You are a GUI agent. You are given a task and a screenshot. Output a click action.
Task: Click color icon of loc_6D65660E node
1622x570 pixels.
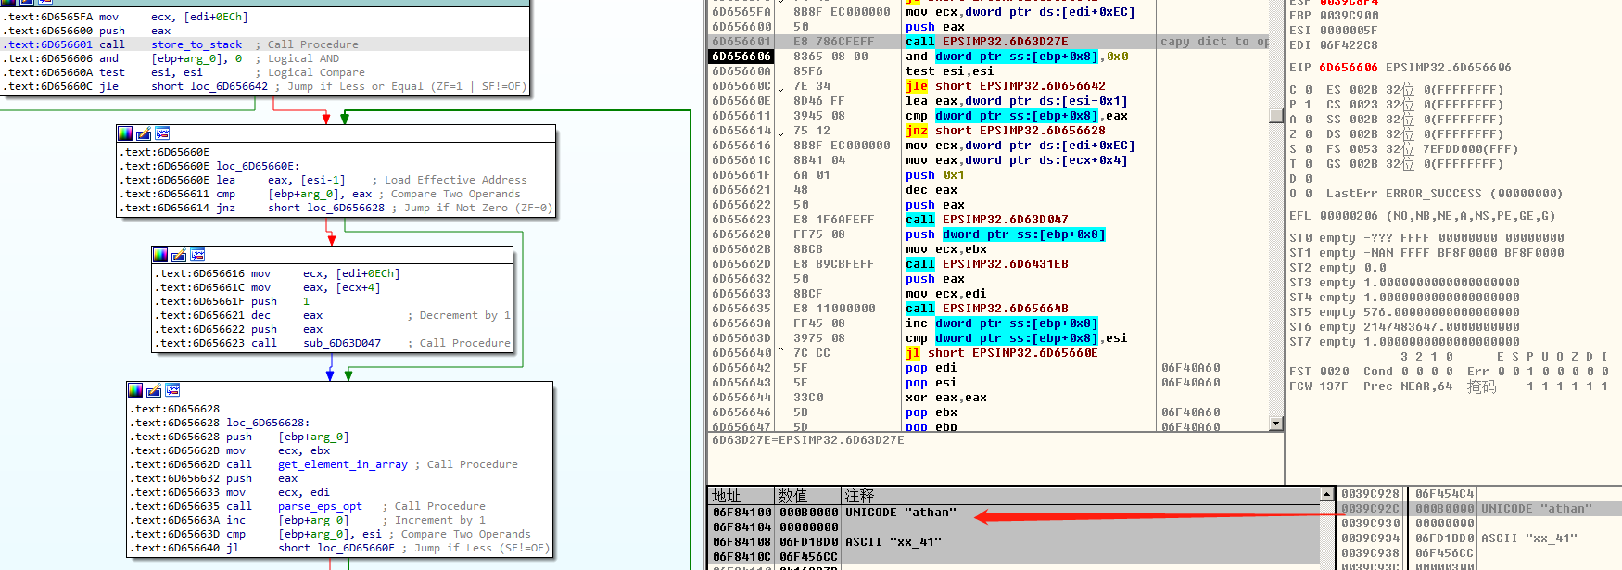(x=125, y=133)
